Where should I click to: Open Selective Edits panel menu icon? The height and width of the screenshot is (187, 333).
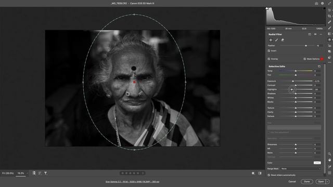(319, 66)
